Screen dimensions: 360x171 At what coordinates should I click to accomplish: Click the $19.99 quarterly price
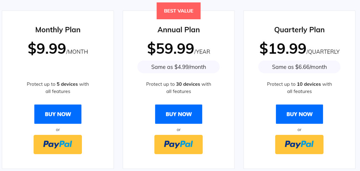283,48
